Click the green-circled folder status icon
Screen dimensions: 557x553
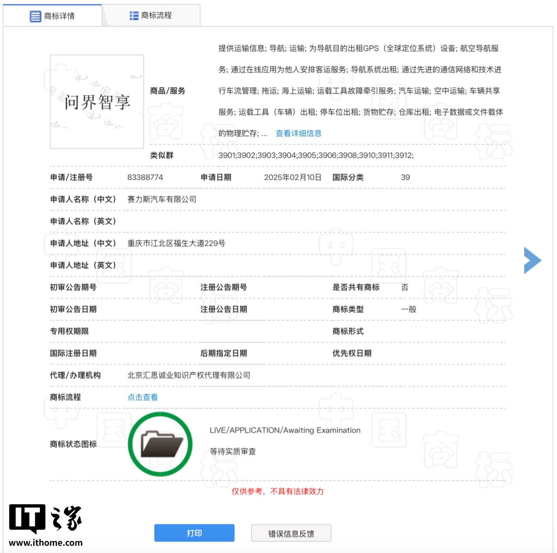tap(161, 444)
